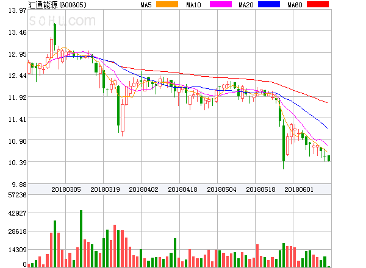
Task: Click the long green candlestick dropping to 10.39
Action: [284, 143]
